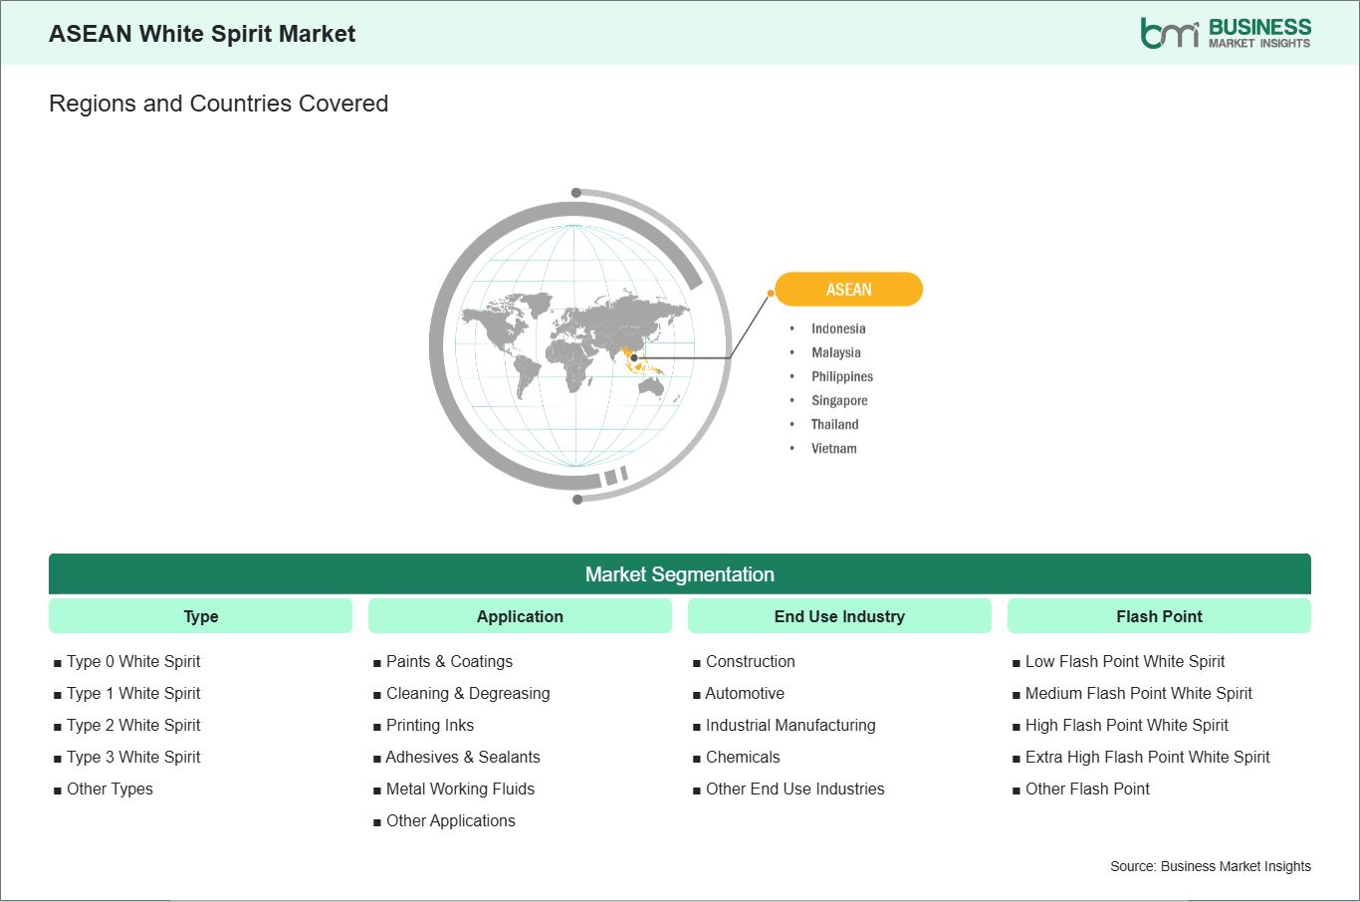Click 'Other Flash Point' item

point(1087,789)
